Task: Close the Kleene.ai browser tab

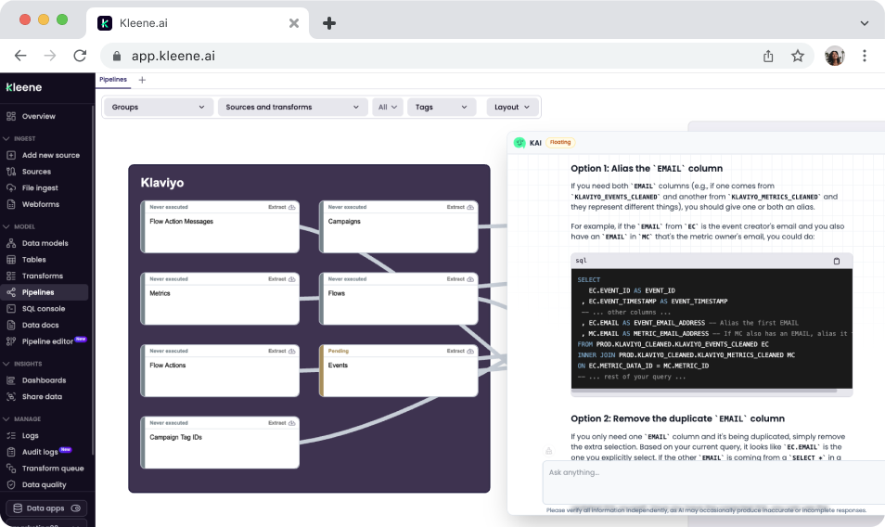Action: (293, 23)
